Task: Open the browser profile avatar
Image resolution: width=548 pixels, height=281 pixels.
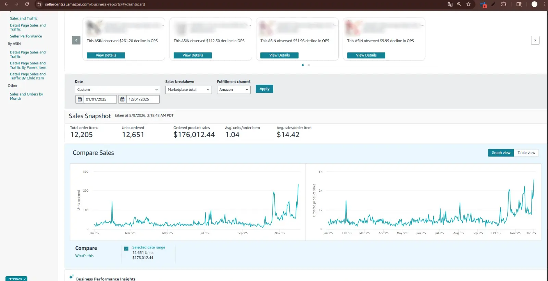Action: pos(534,4)
